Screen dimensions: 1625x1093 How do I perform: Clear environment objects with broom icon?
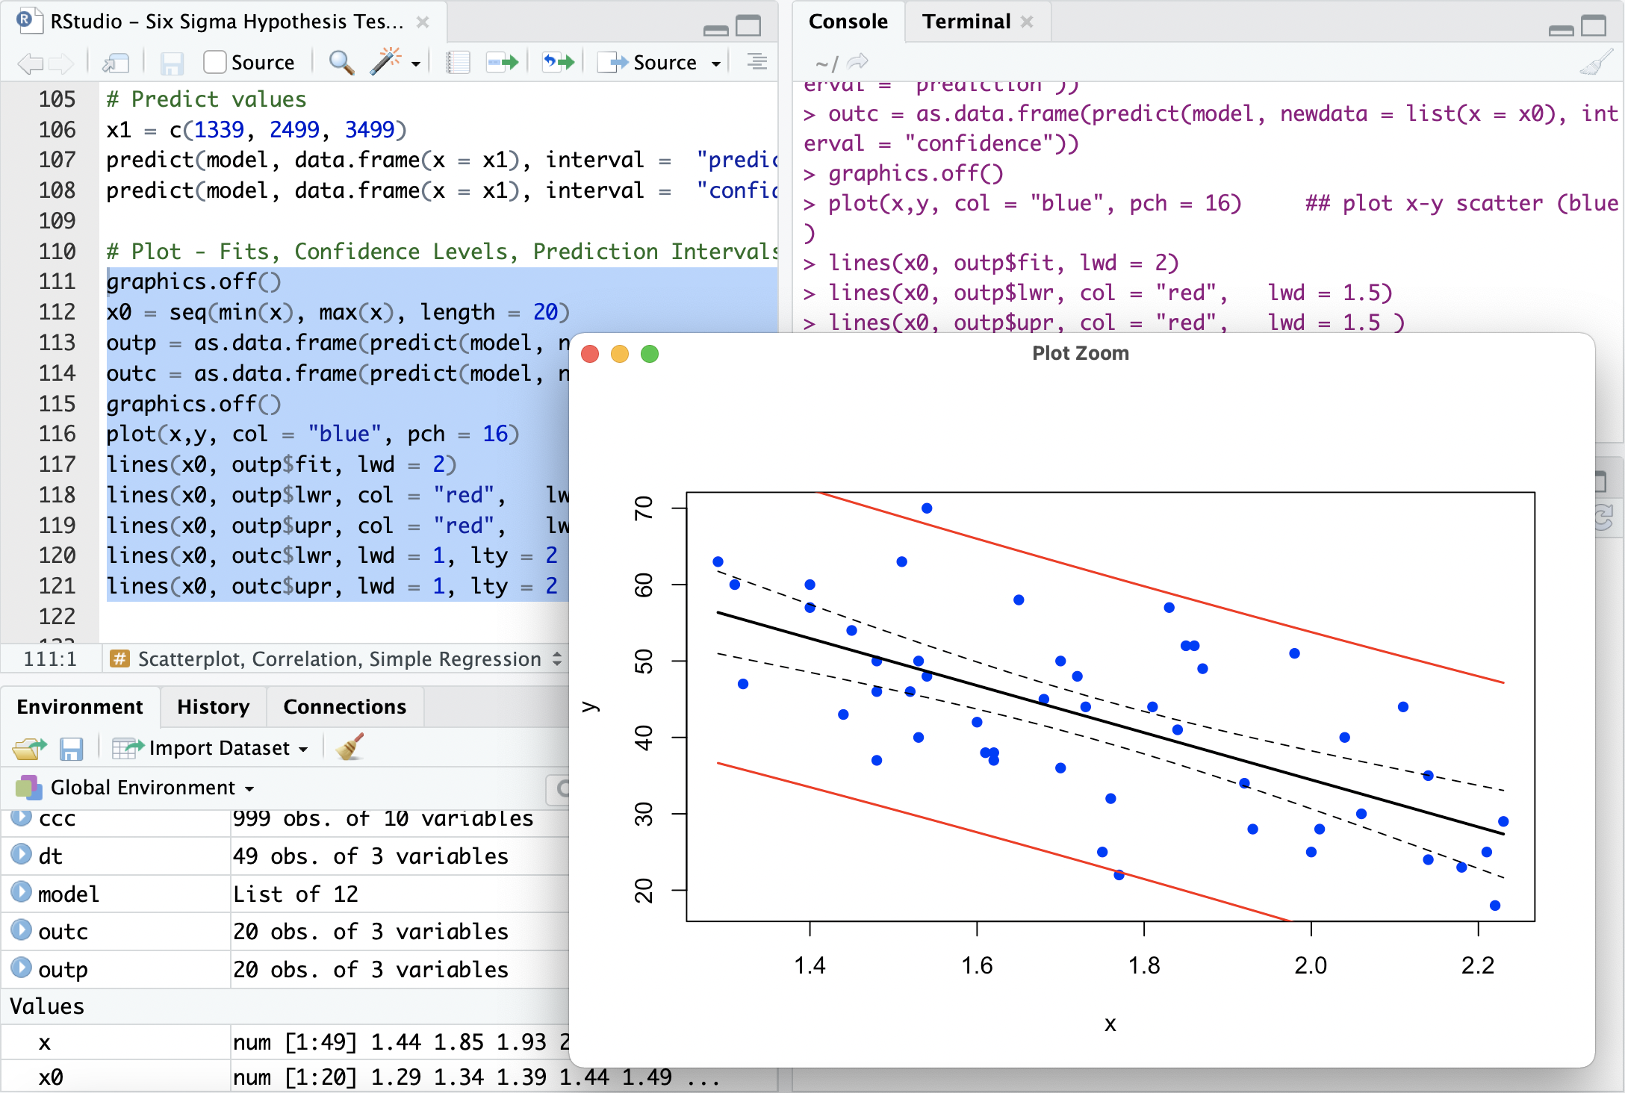(349, 747)
